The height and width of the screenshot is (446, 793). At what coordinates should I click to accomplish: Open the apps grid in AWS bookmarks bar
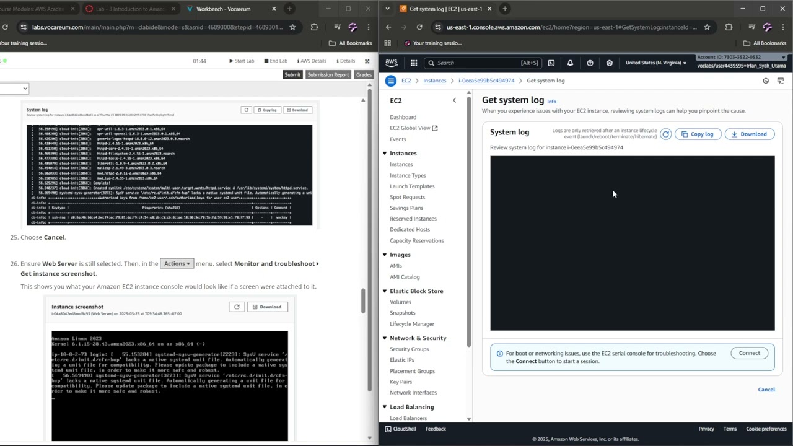(388, 43)
